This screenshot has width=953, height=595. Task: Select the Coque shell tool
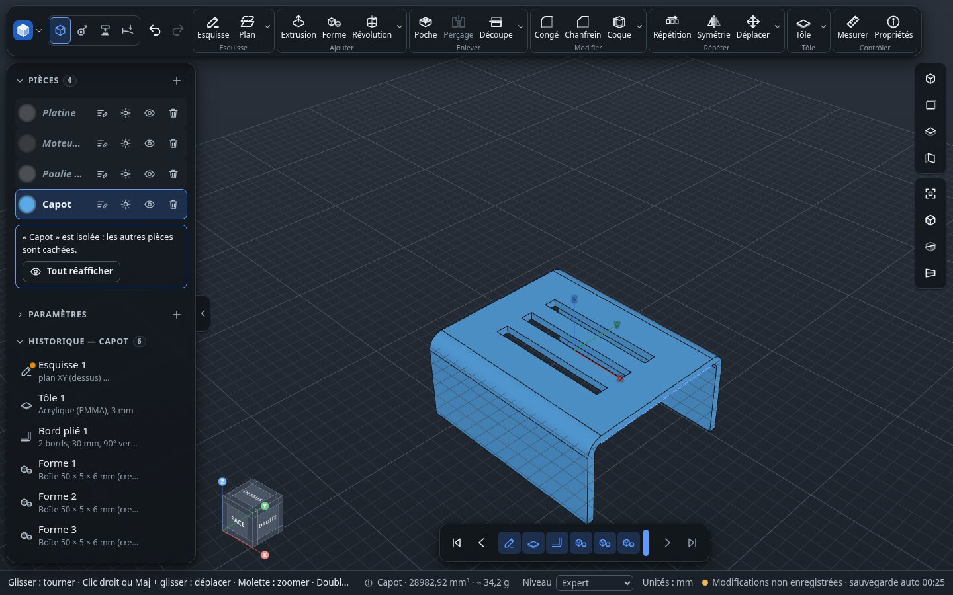tap(619, 27)
